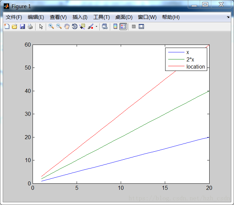The width and height of the screenshot is (234, 205).
Task: Click the MATLAB logo in title bar
Action: point(6,6)
